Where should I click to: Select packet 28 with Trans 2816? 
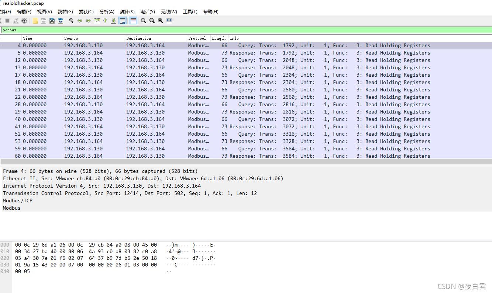(246, 104)
